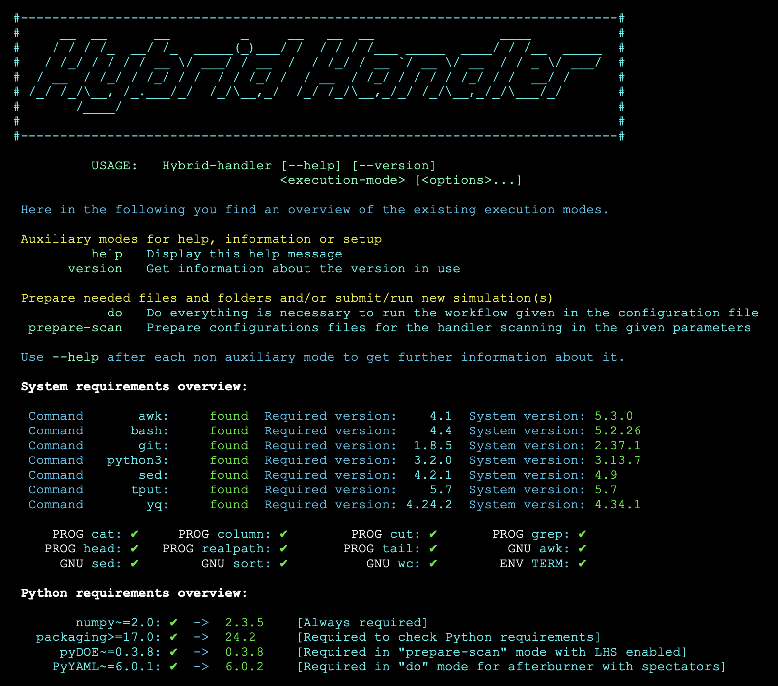Viewport: 778px width, 686px height.
Task: Click the 'do' execution mode name
Action: click(114, 313)
